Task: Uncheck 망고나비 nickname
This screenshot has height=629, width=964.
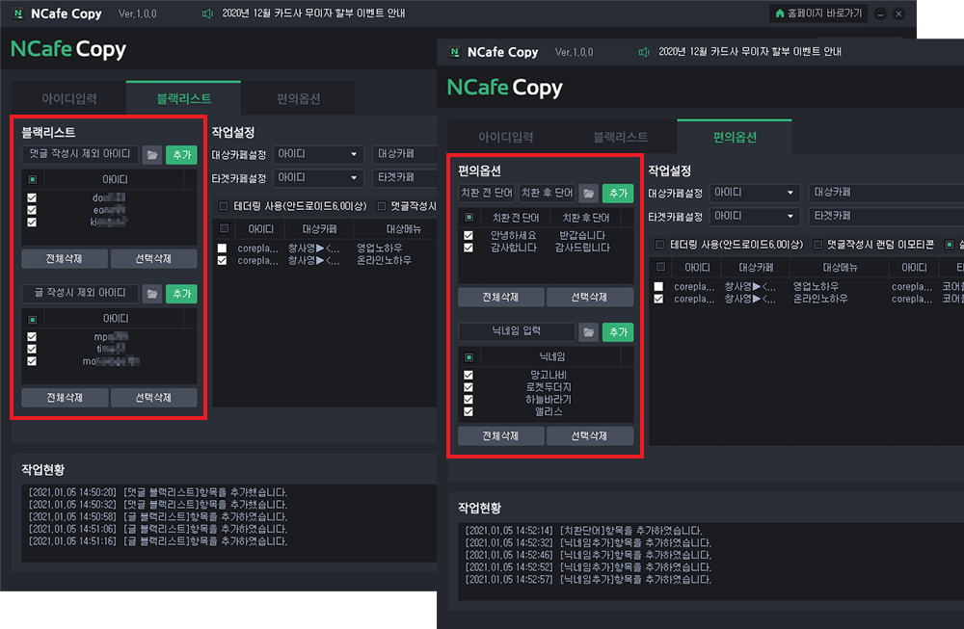Action: pyautogui.click(x=469, y=375)
